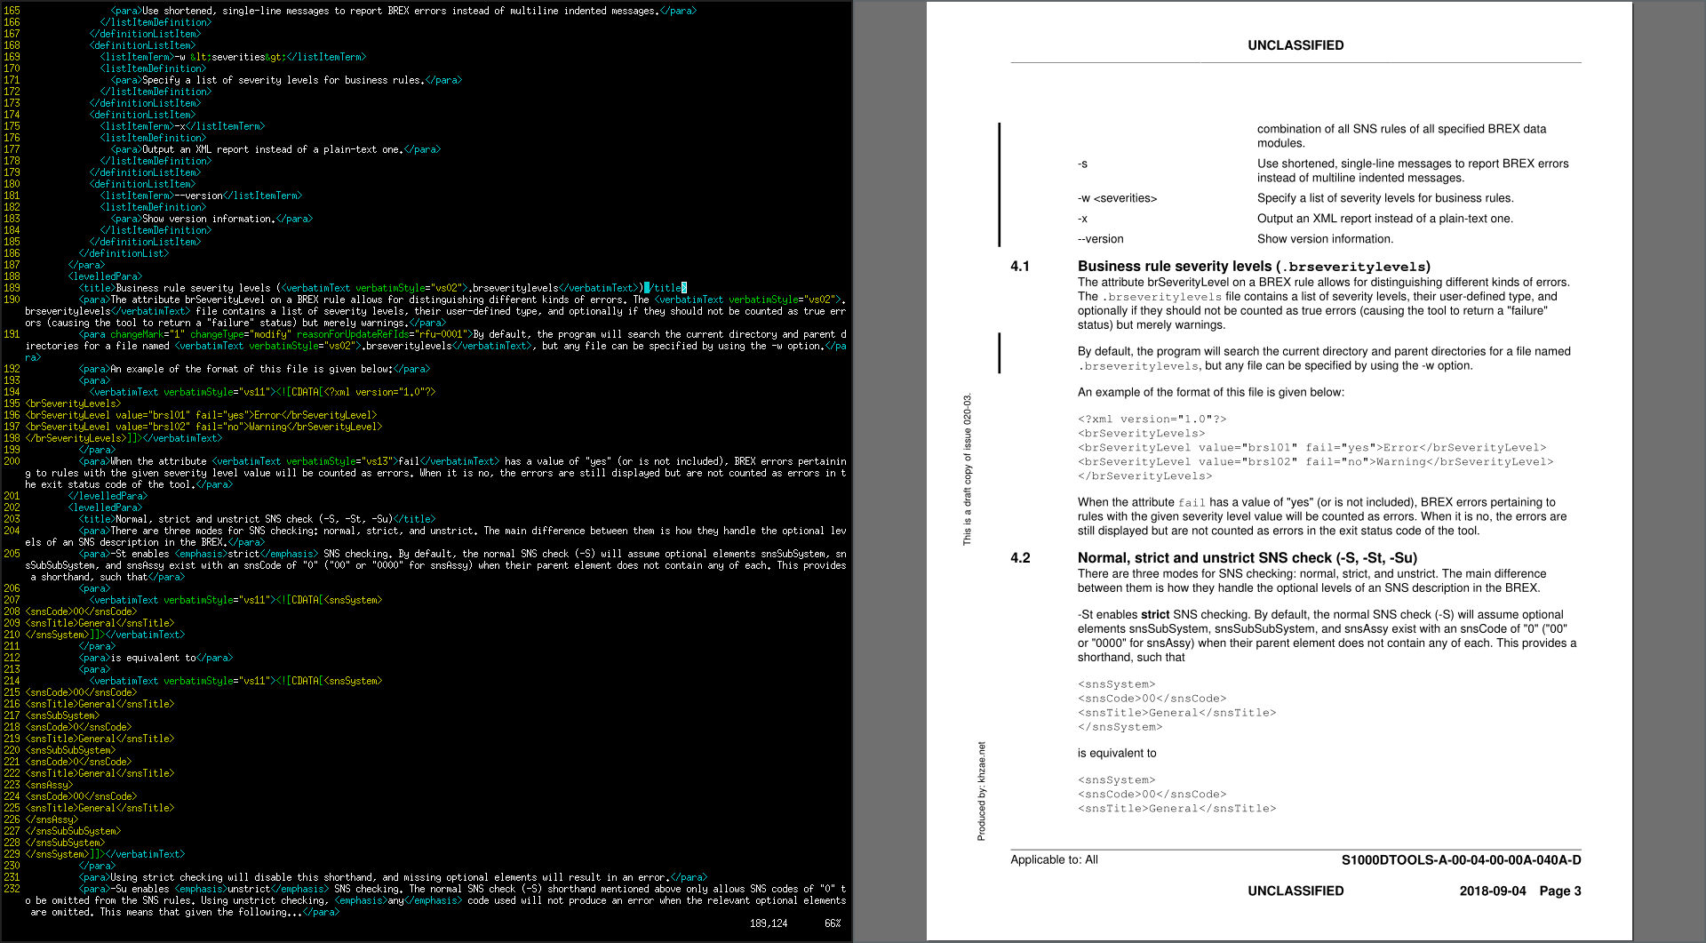Click the '--version' option term in PDF
This screenshot has height=943, width=1706.
[1100, 239]
